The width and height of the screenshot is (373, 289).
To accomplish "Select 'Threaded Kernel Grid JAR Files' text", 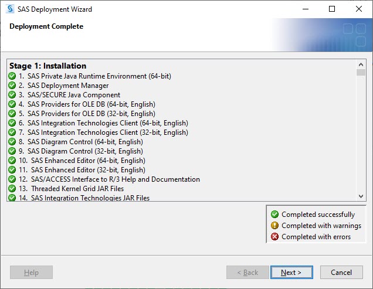I will pyautogui.click(x=77, y=189).
